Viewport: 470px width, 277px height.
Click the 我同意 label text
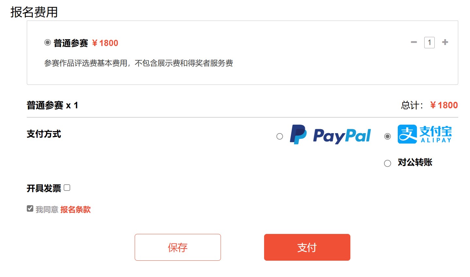[x=47, y=209]
